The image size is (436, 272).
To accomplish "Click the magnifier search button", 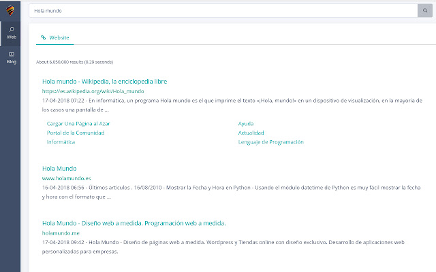I will click(425, 11).
